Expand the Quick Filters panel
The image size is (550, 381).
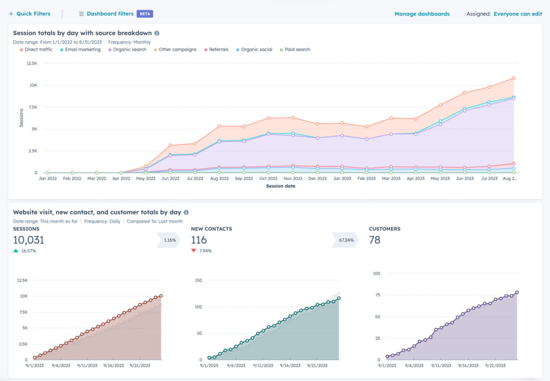click(33, 14)
